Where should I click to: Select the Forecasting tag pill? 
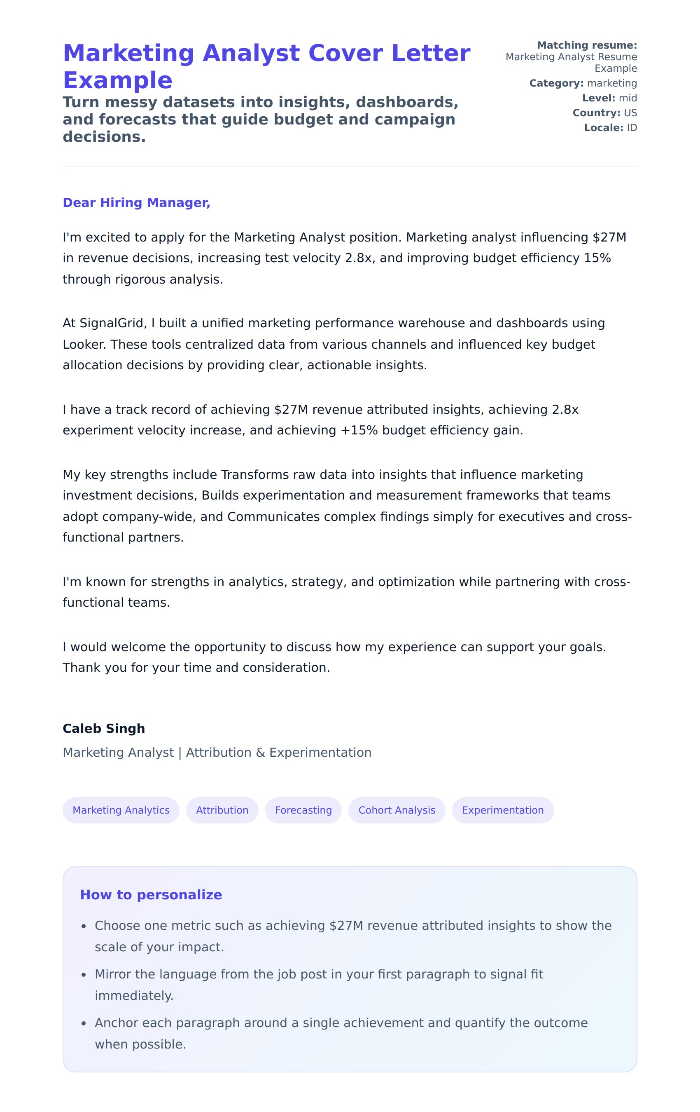[x=303, y=809]
